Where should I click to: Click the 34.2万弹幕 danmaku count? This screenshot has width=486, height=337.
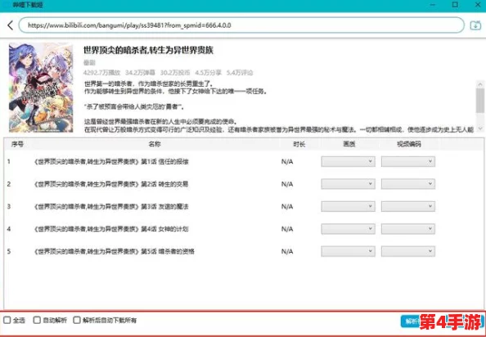click(x=140, y=73)
